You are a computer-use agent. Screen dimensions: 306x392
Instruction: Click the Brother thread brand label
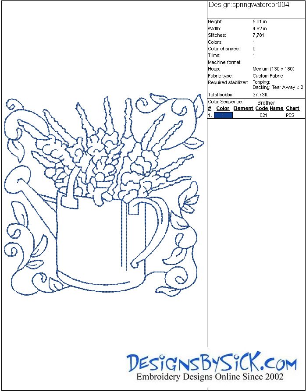tap(266, 102)
